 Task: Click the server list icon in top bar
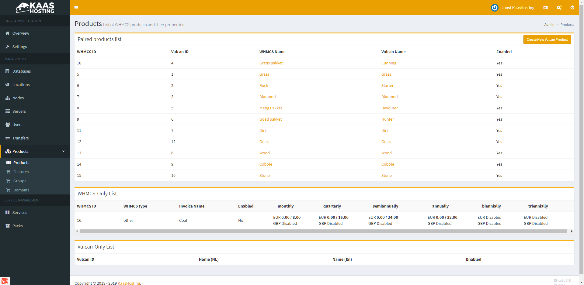(x=546, y=8)
